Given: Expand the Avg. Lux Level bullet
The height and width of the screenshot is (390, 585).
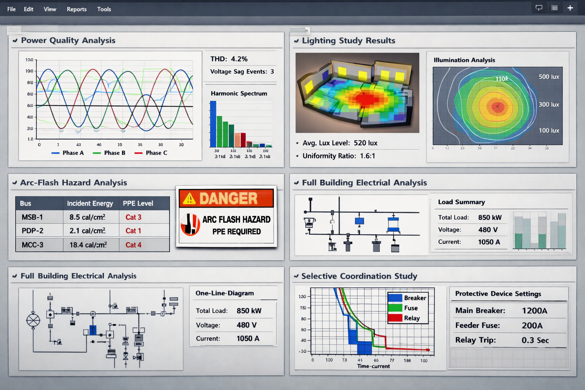Looking at the screenshot, I should coord(297,143).
